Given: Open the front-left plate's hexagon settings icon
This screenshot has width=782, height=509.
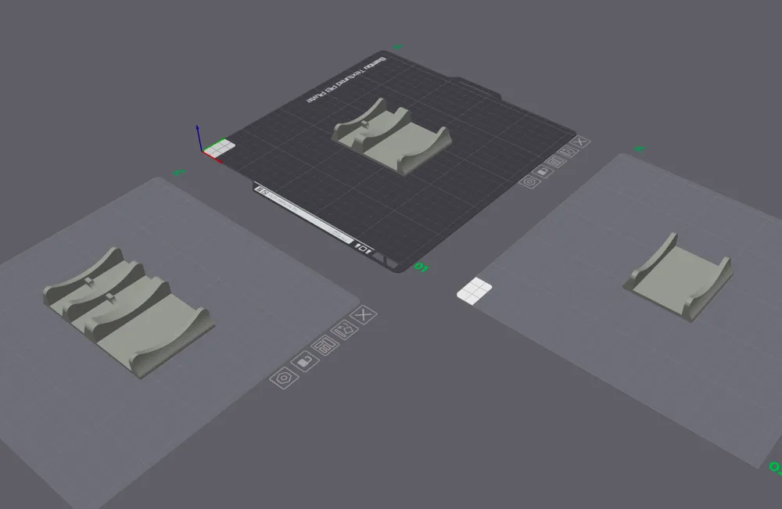Looking at the screenshot, I should click(x=283, y=378).
